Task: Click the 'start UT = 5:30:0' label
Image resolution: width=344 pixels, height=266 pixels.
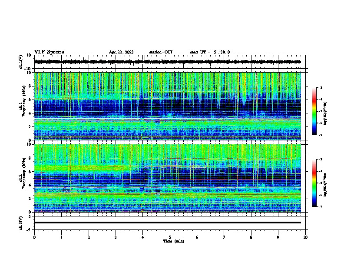Action: click(x=210, y=52)
